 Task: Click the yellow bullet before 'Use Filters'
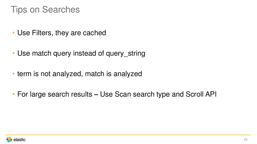[14, 33]
